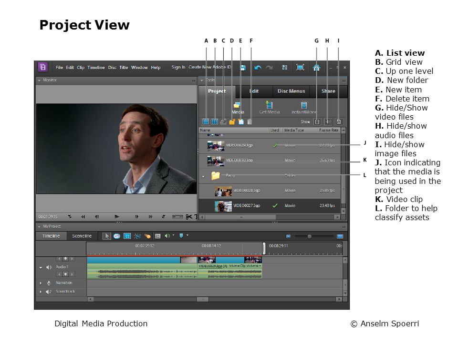Collapse the Party folder
This screenshot has width=458, height=343.
click(203, 176)
